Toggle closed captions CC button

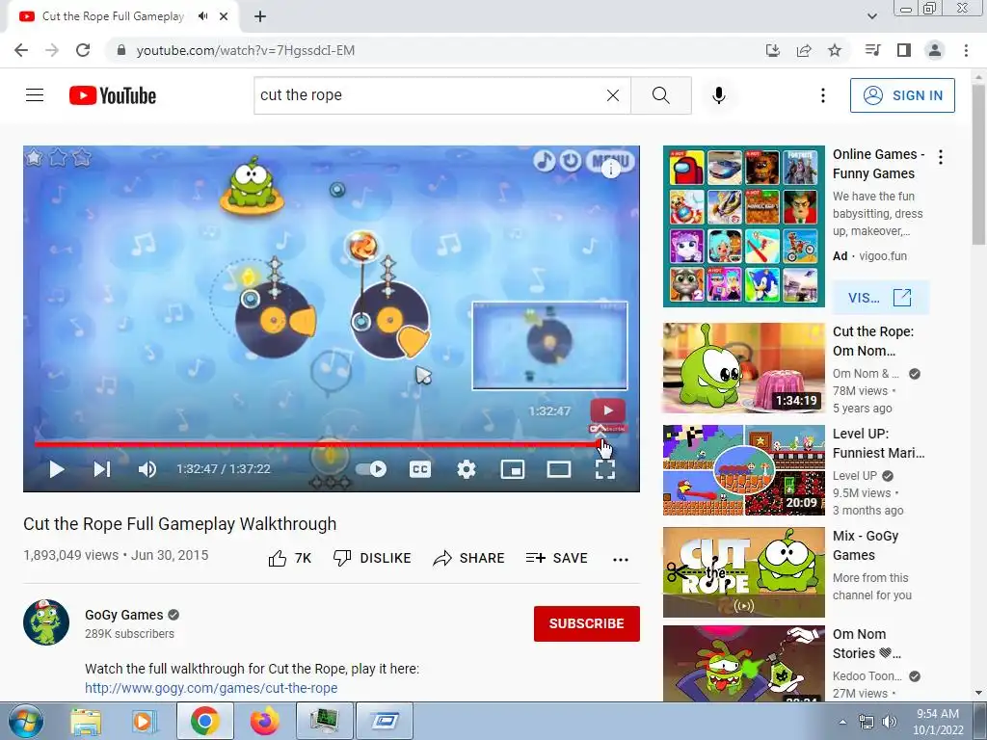pos(420,469)
